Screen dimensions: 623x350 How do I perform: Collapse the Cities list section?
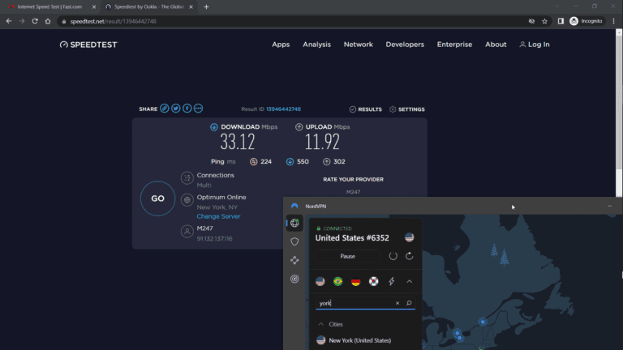pyautogui.click(x=320, y=324)
